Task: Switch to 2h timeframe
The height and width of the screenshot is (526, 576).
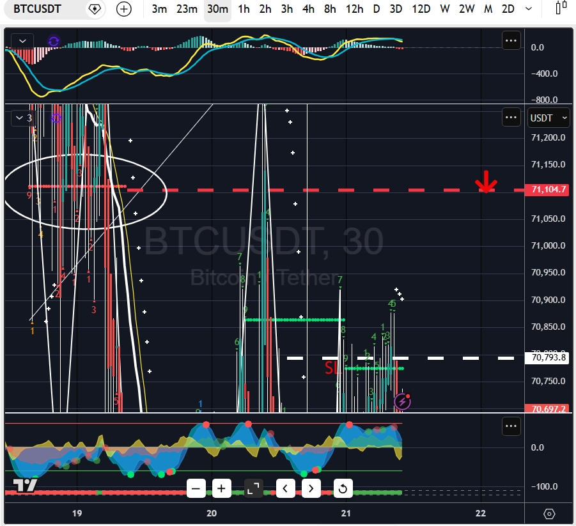Action: tap(265, 9)
